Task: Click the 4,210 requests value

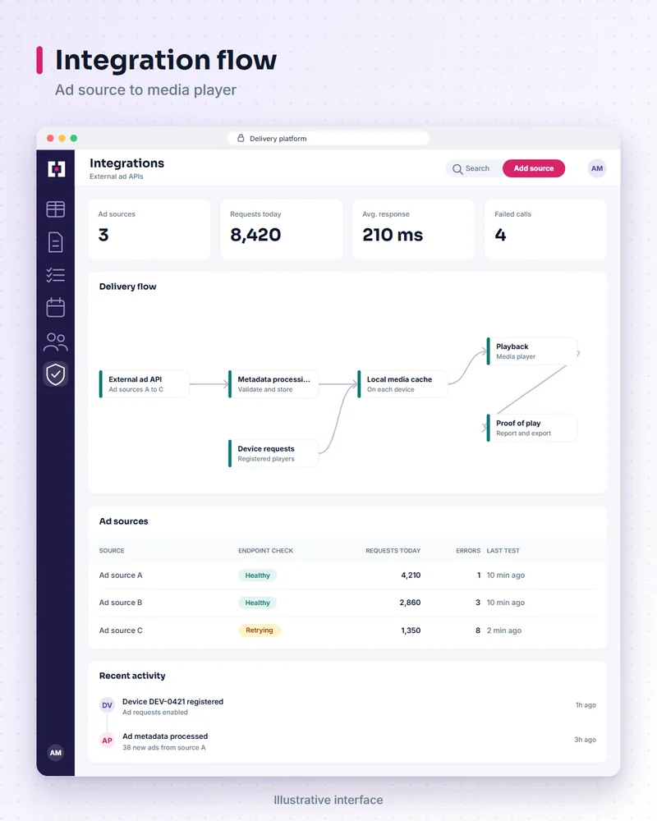Action: point(411,575)
